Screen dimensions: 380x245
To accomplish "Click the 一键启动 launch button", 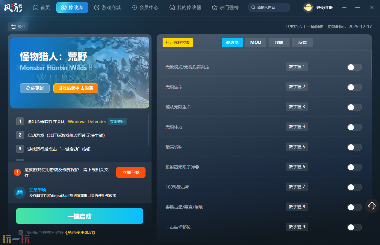I will pyautogui.click(x=80, y=216).
